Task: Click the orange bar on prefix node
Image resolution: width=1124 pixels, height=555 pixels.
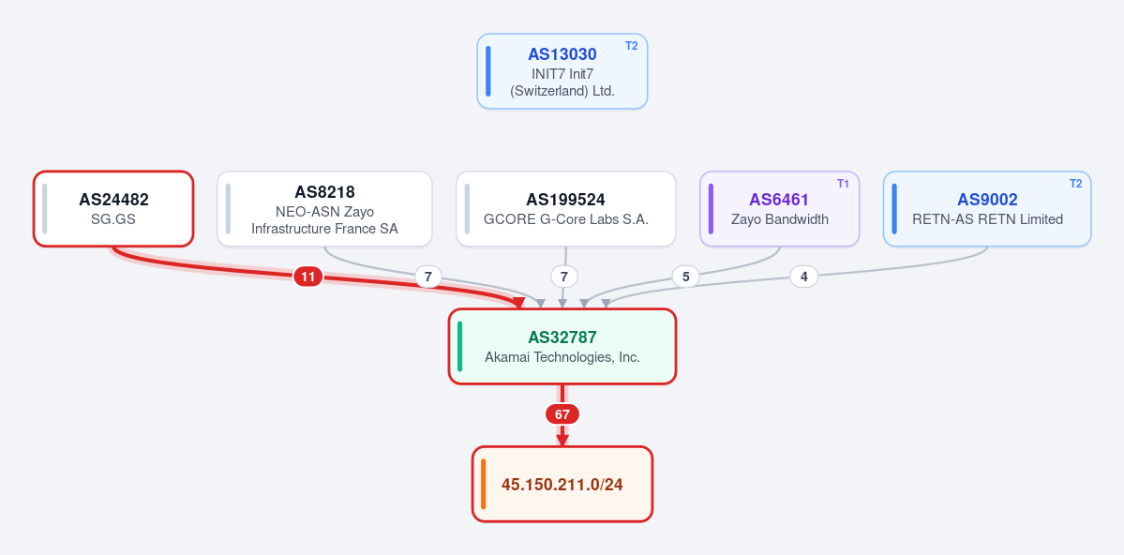Action: point(483,484)
